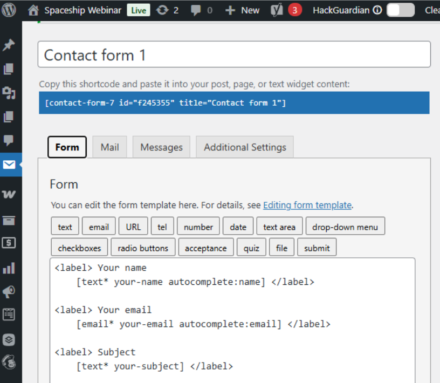440x383 pixels.
Task: Click the checkboxes tag button
Action: [79, 248]
